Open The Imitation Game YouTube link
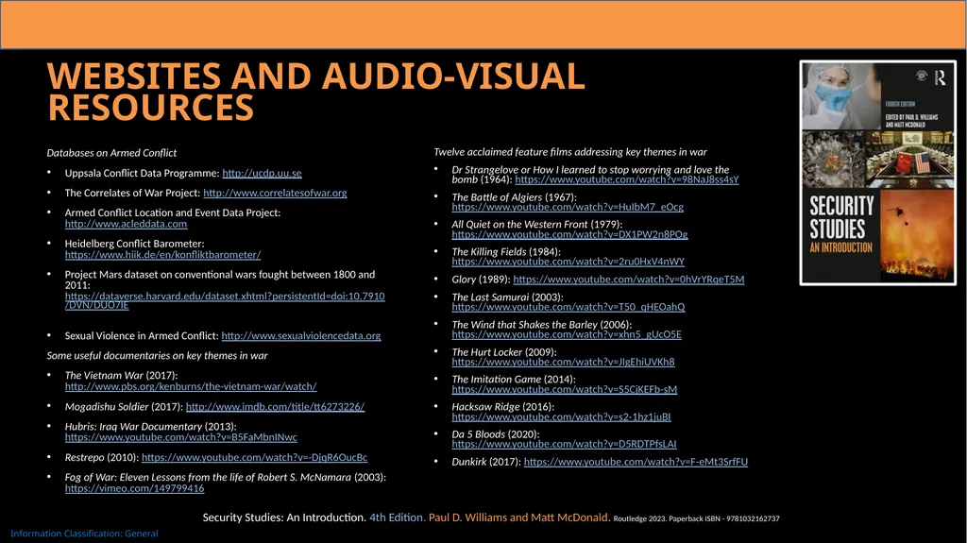 [x=565, y=389]
